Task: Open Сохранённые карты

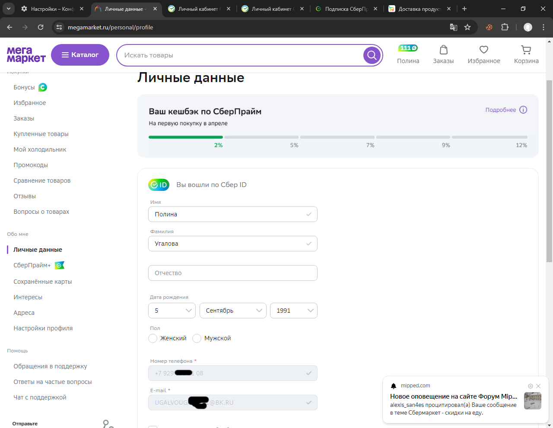Action: (x=43, y=282)
